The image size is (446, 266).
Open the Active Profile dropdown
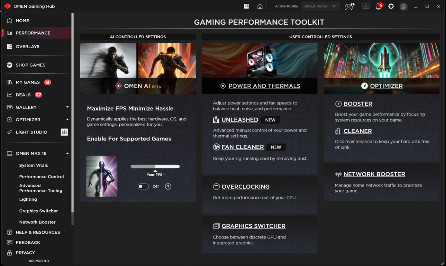(320, 6)
